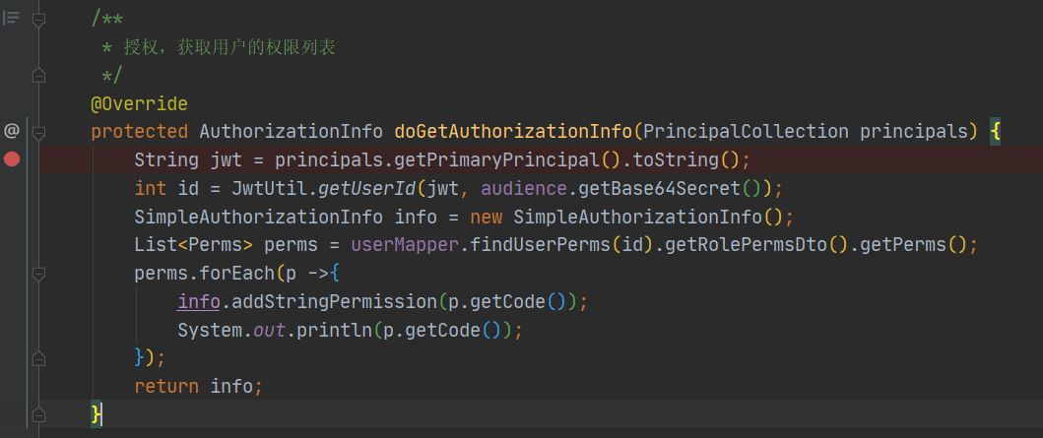Collapse the doGetAuthorizationInfo method fold marker
1043x438 pixels.
[38, 133]
